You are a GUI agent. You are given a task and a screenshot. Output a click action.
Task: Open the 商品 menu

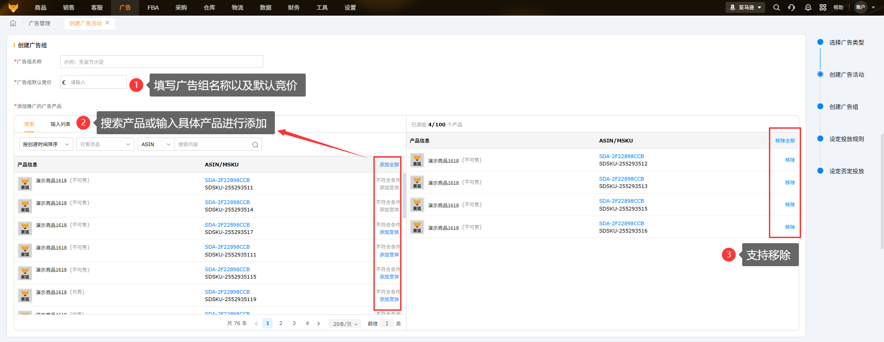[x=41, y=7]
